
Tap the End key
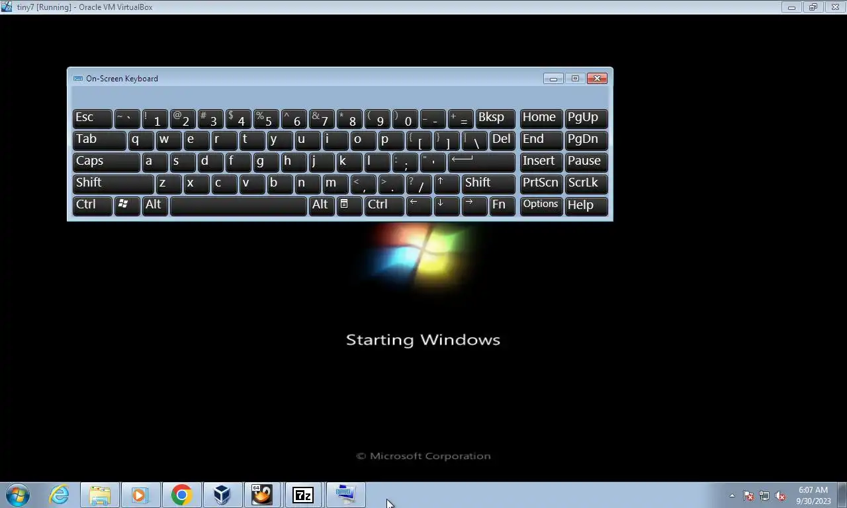[541, 140]
